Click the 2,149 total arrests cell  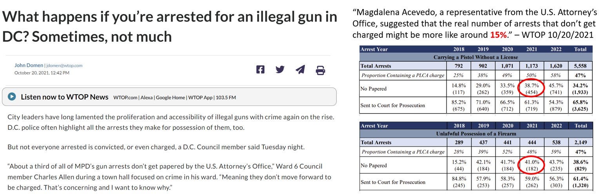[x=580, y=143]
